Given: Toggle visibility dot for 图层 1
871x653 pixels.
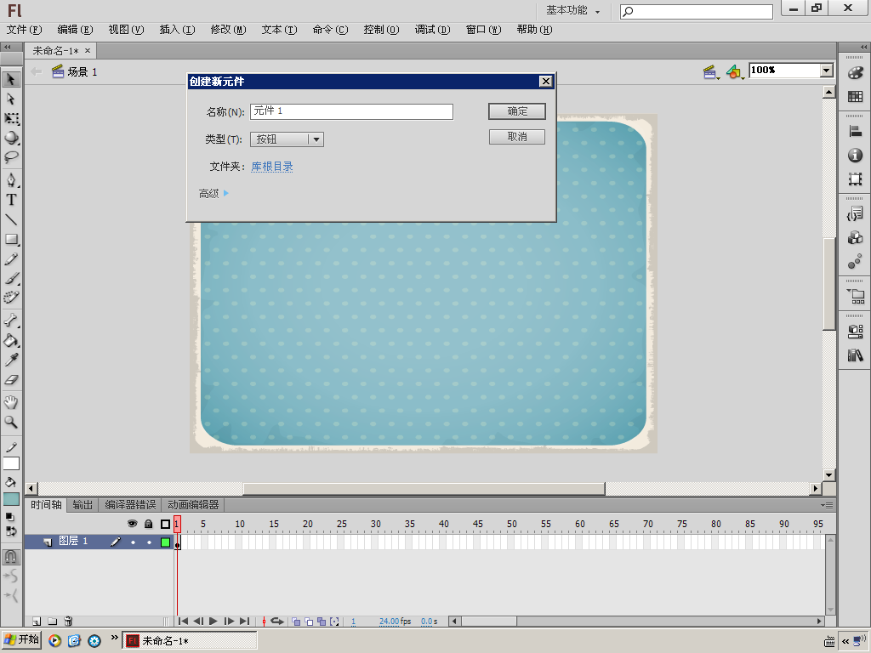Looking at the screenshot, I should click(x=133, y=542).
